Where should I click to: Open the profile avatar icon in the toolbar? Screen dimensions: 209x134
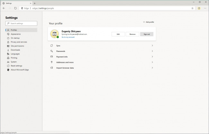[x=199, y=8]
